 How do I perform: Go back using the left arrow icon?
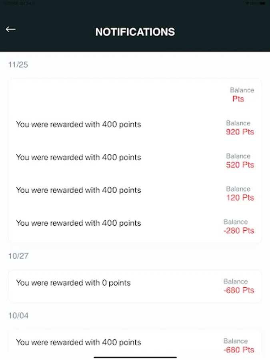10,29
